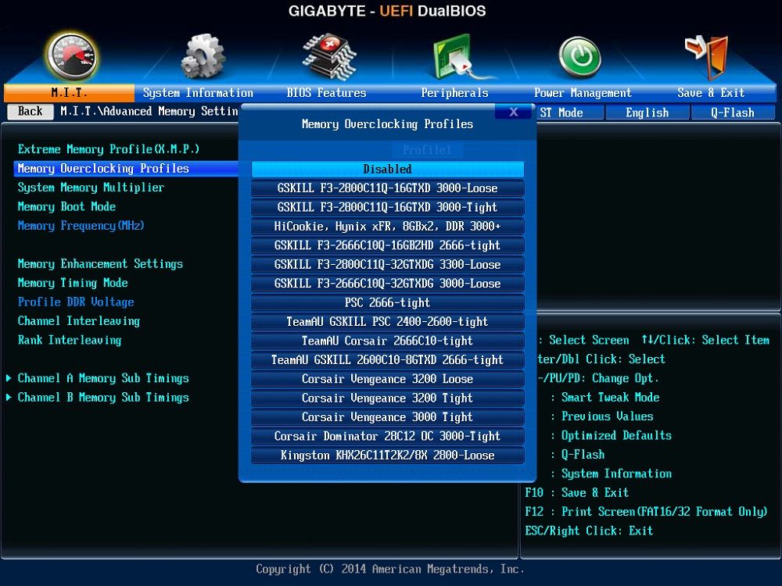Click the M.I.T. speedometer gauge icon
The height and width of the screenshot is (586, 782).
click(71, 56)
